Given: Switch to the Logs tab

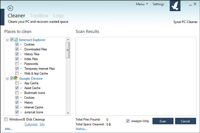Looking at the screenshot, I should (x=58, y=16).
